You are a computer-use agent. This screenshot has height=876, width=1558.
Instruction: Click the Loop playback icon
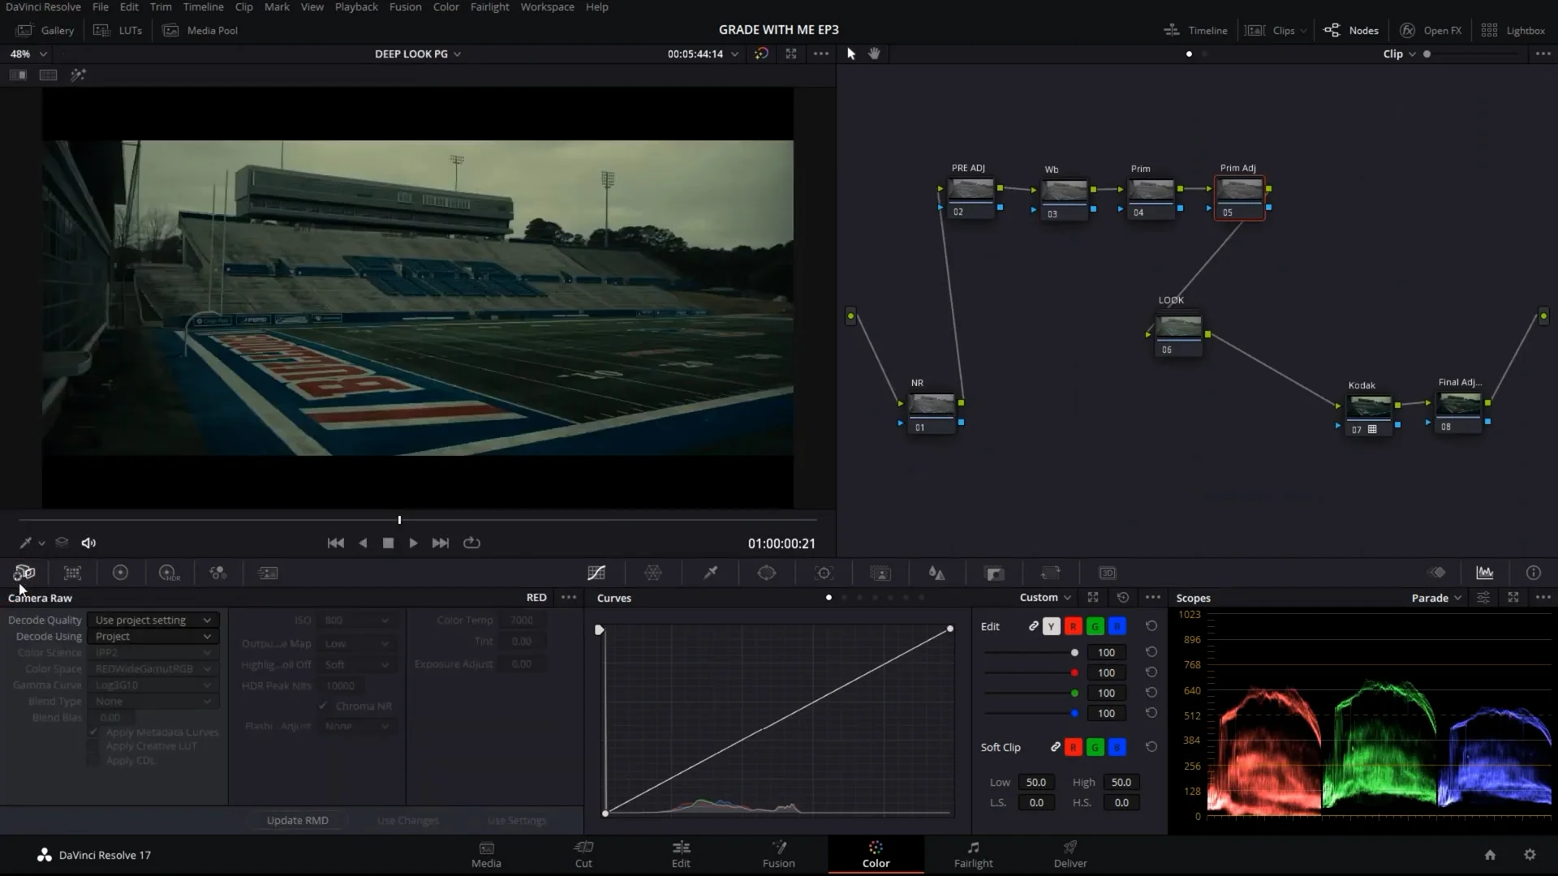tap(471, 543)
